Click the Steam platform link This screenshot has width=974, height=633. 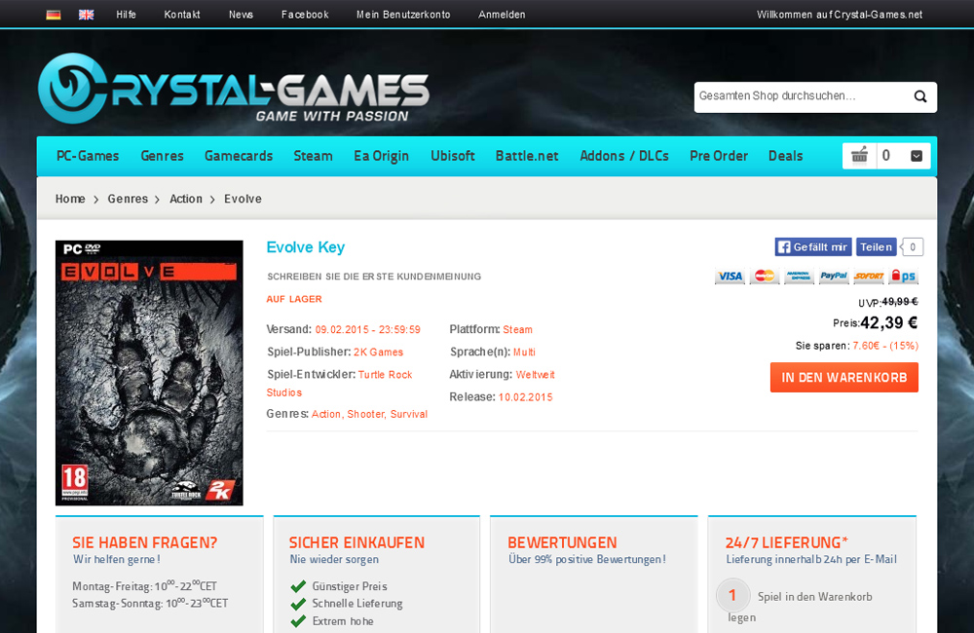pos(517,330)
